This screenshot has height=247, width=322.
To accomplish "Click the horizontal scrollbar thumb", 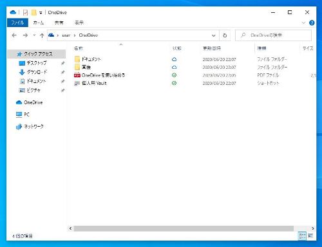I will pos(184,228).
